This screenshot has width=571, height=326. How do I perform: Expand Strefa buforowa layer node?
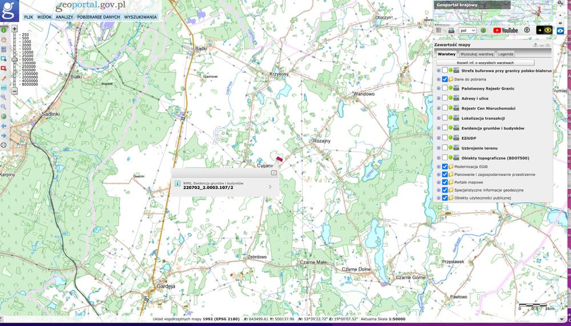click(439, 71)
